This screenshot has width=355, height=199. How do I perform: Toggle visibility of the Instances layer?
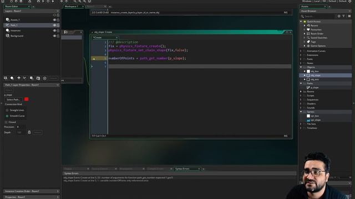tap(54, 30)
